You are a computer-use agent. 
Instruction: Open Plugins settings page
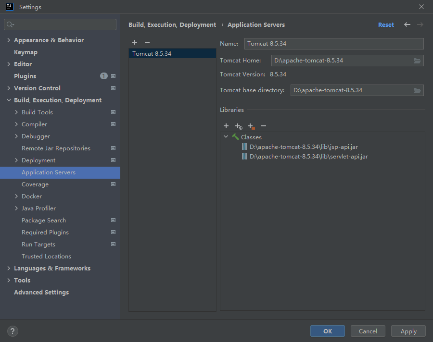point(25,76)
